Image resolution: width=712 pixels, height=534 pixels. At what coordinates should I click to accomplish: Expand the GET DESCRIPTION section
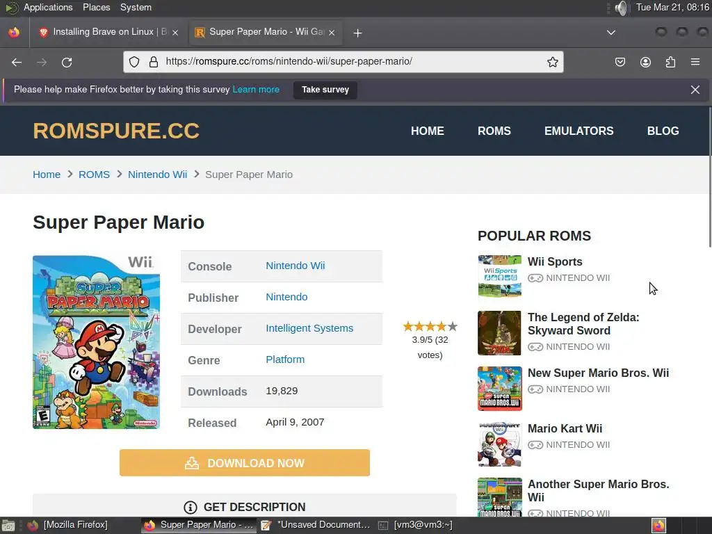pyautogui.click(x=244, y=505)
